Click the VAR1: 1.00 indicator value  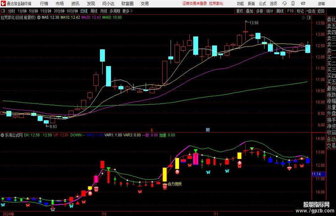113,135
